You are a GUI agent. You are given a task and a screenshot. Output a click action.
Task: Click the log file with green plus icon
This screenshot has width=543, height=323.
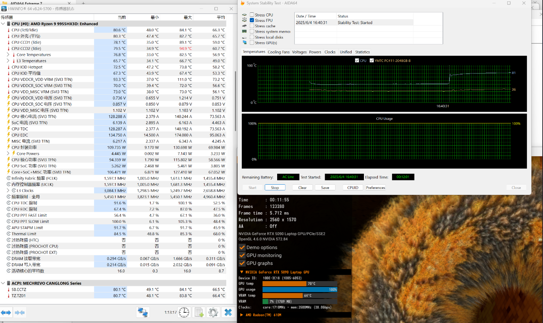coord(199,312)
